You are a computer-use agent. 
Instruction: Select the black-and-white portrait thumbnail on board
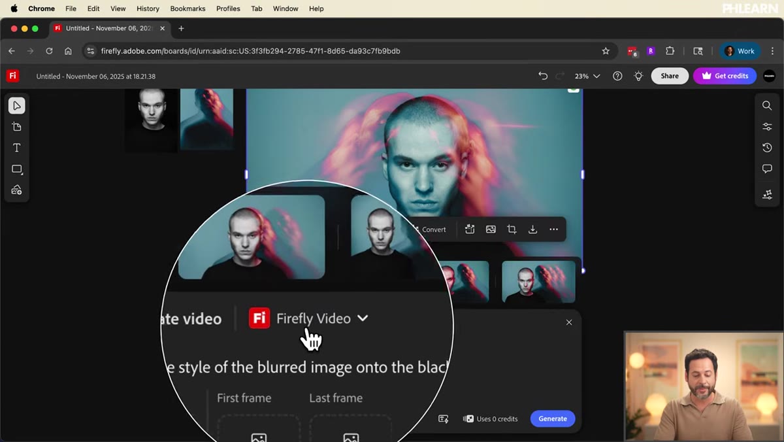(151, 120)
